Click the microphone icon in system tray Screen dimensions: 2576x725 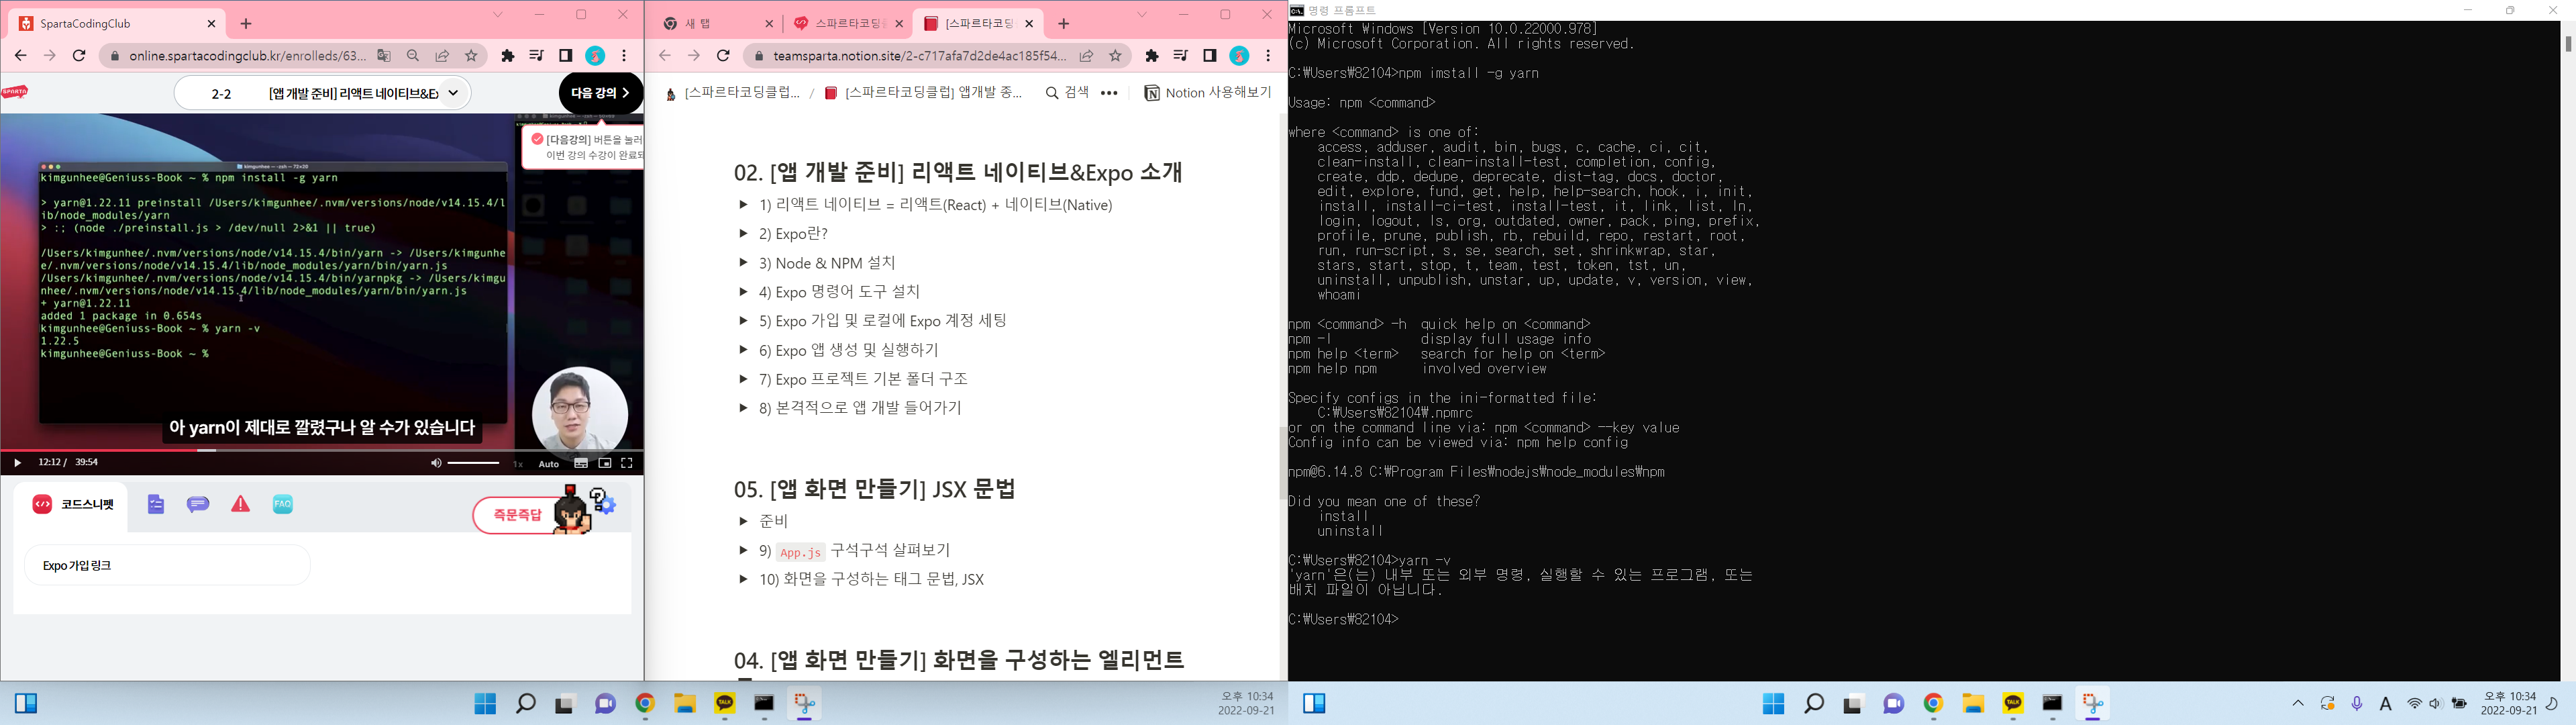pyautogui.click(x=2357, y=704)
